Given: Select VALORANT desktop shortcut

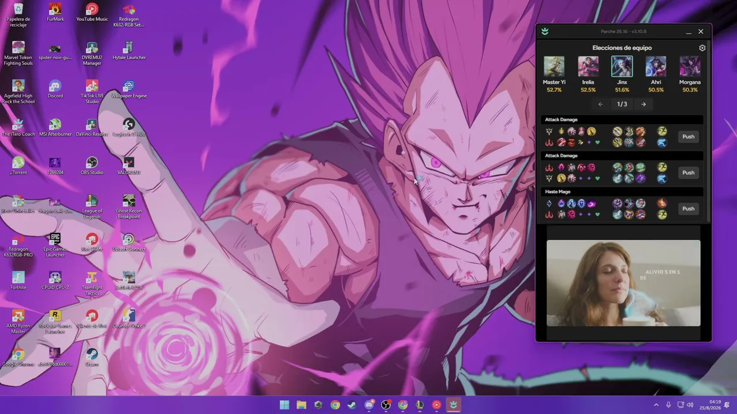Looking at the screenshot, I should [129, 166].
